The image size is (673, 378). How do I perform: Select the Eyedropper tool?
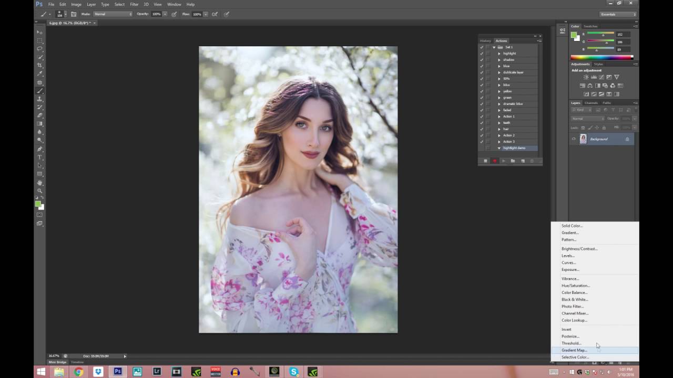click(x=40, y=74)
